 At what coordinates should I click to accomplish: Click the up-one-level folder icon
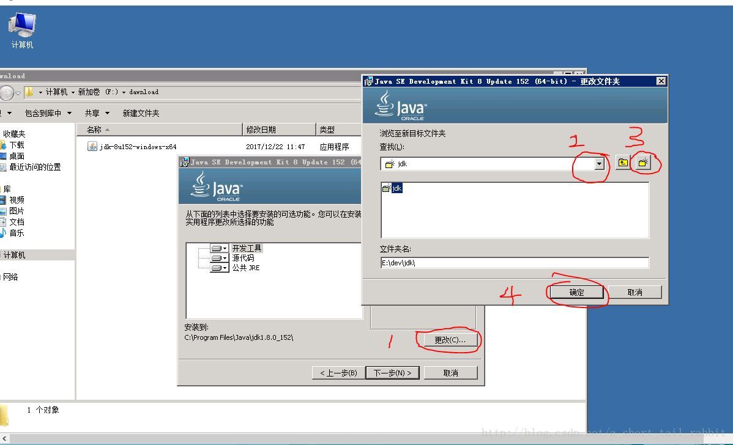pyautogui.click(x=623, y=163)
